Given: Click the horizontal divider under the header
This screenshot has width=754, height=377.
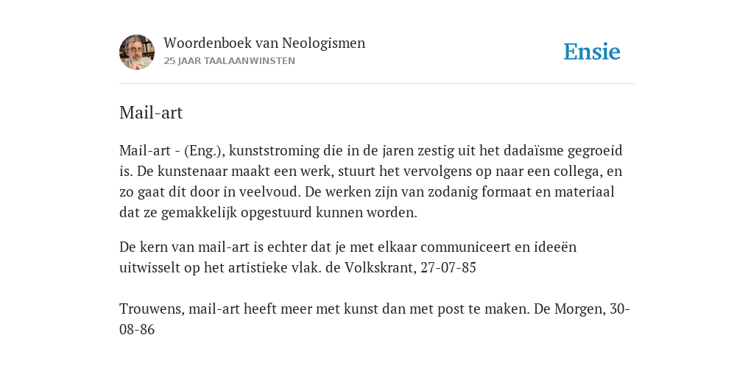Looking at the screenshot, I should (377, 84).
